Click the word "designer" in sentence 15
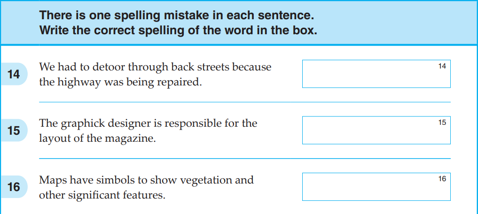This screenshot has height=214, width=478. click(121, 123)
